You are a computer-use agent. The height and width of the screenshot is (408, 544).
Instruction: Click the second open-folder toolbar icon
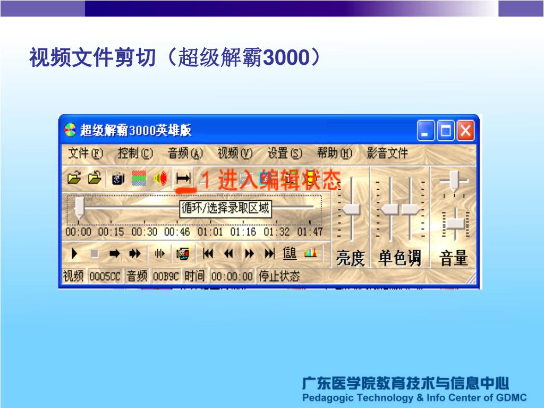tap(95, 178)
